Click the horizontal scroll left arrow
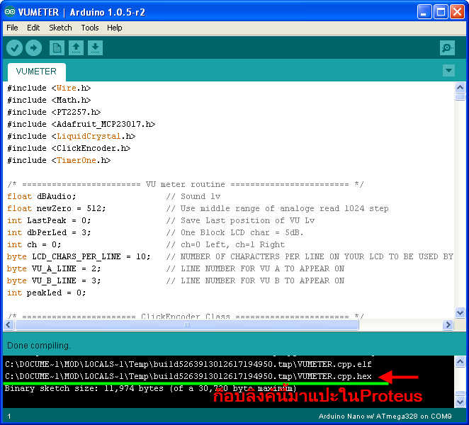Image resolution: width=469 pixels, height=425 pixels. pyautogui.click(x=9, y=324)
